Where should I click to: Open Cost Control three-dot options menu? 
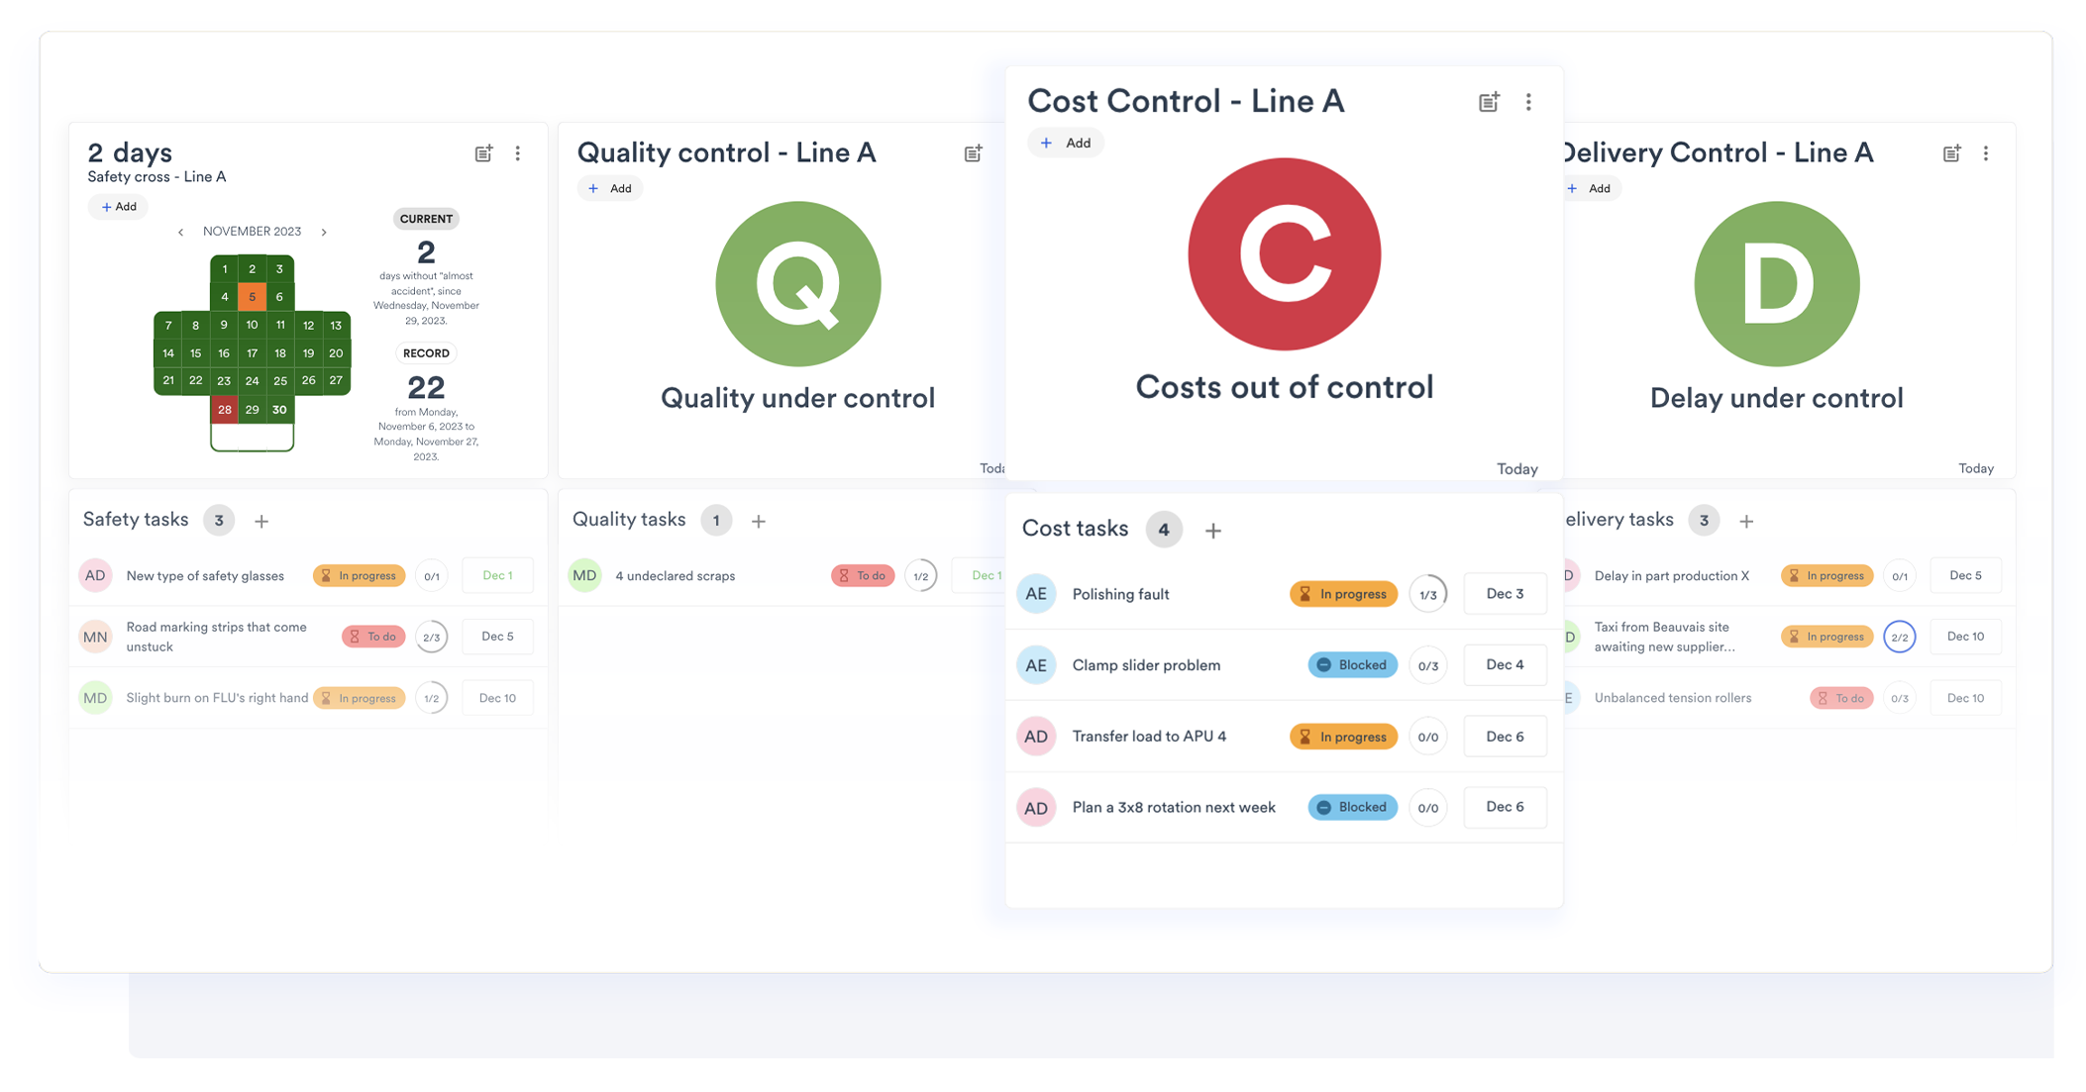tap(1528, 102)
